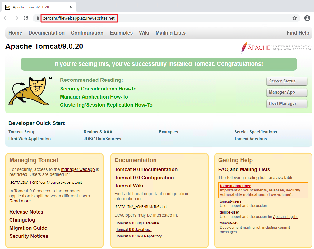Click the Tomcat cat mascot image
The image size is (314, 249).
[30, 91]
